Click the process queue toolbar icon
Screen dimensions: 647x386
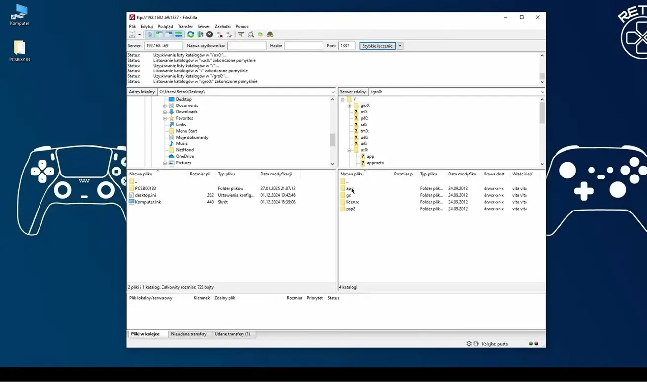pos(200,35)
